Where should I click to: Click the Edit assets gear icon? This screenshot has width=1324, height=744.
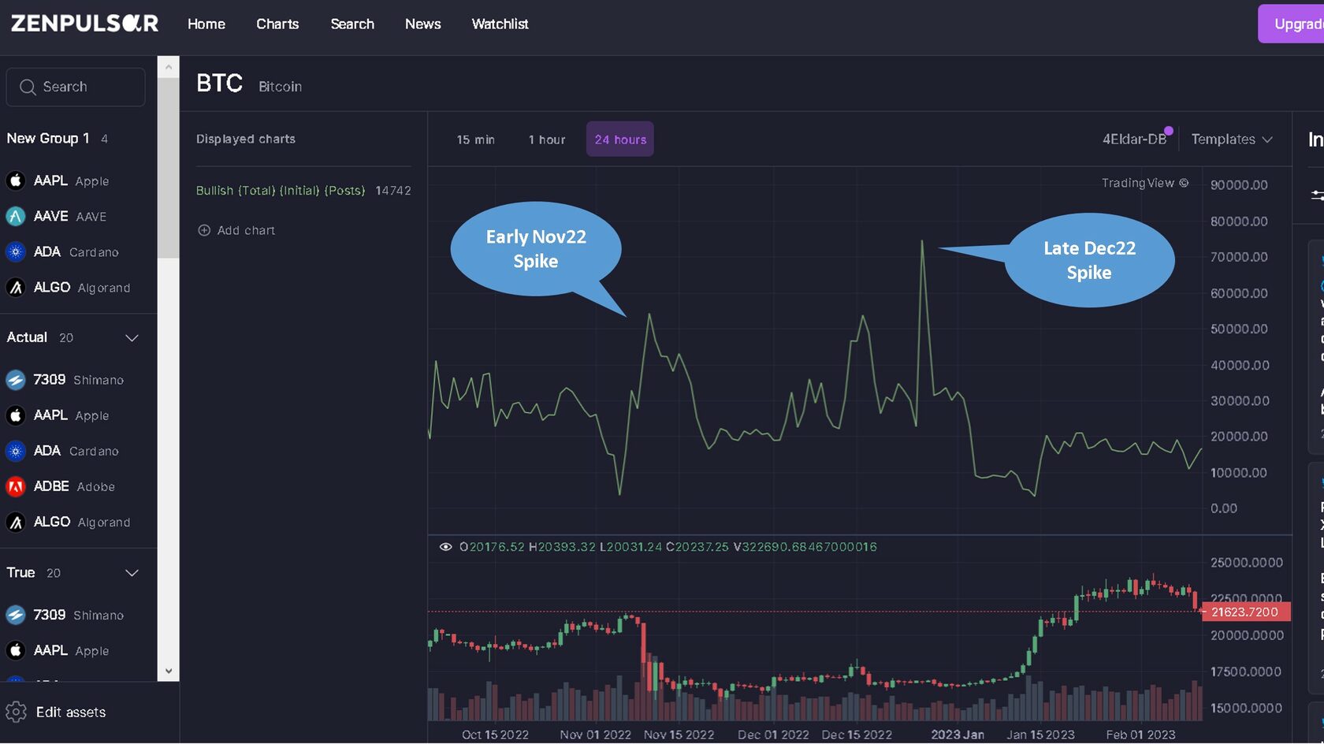click(16, 712)
